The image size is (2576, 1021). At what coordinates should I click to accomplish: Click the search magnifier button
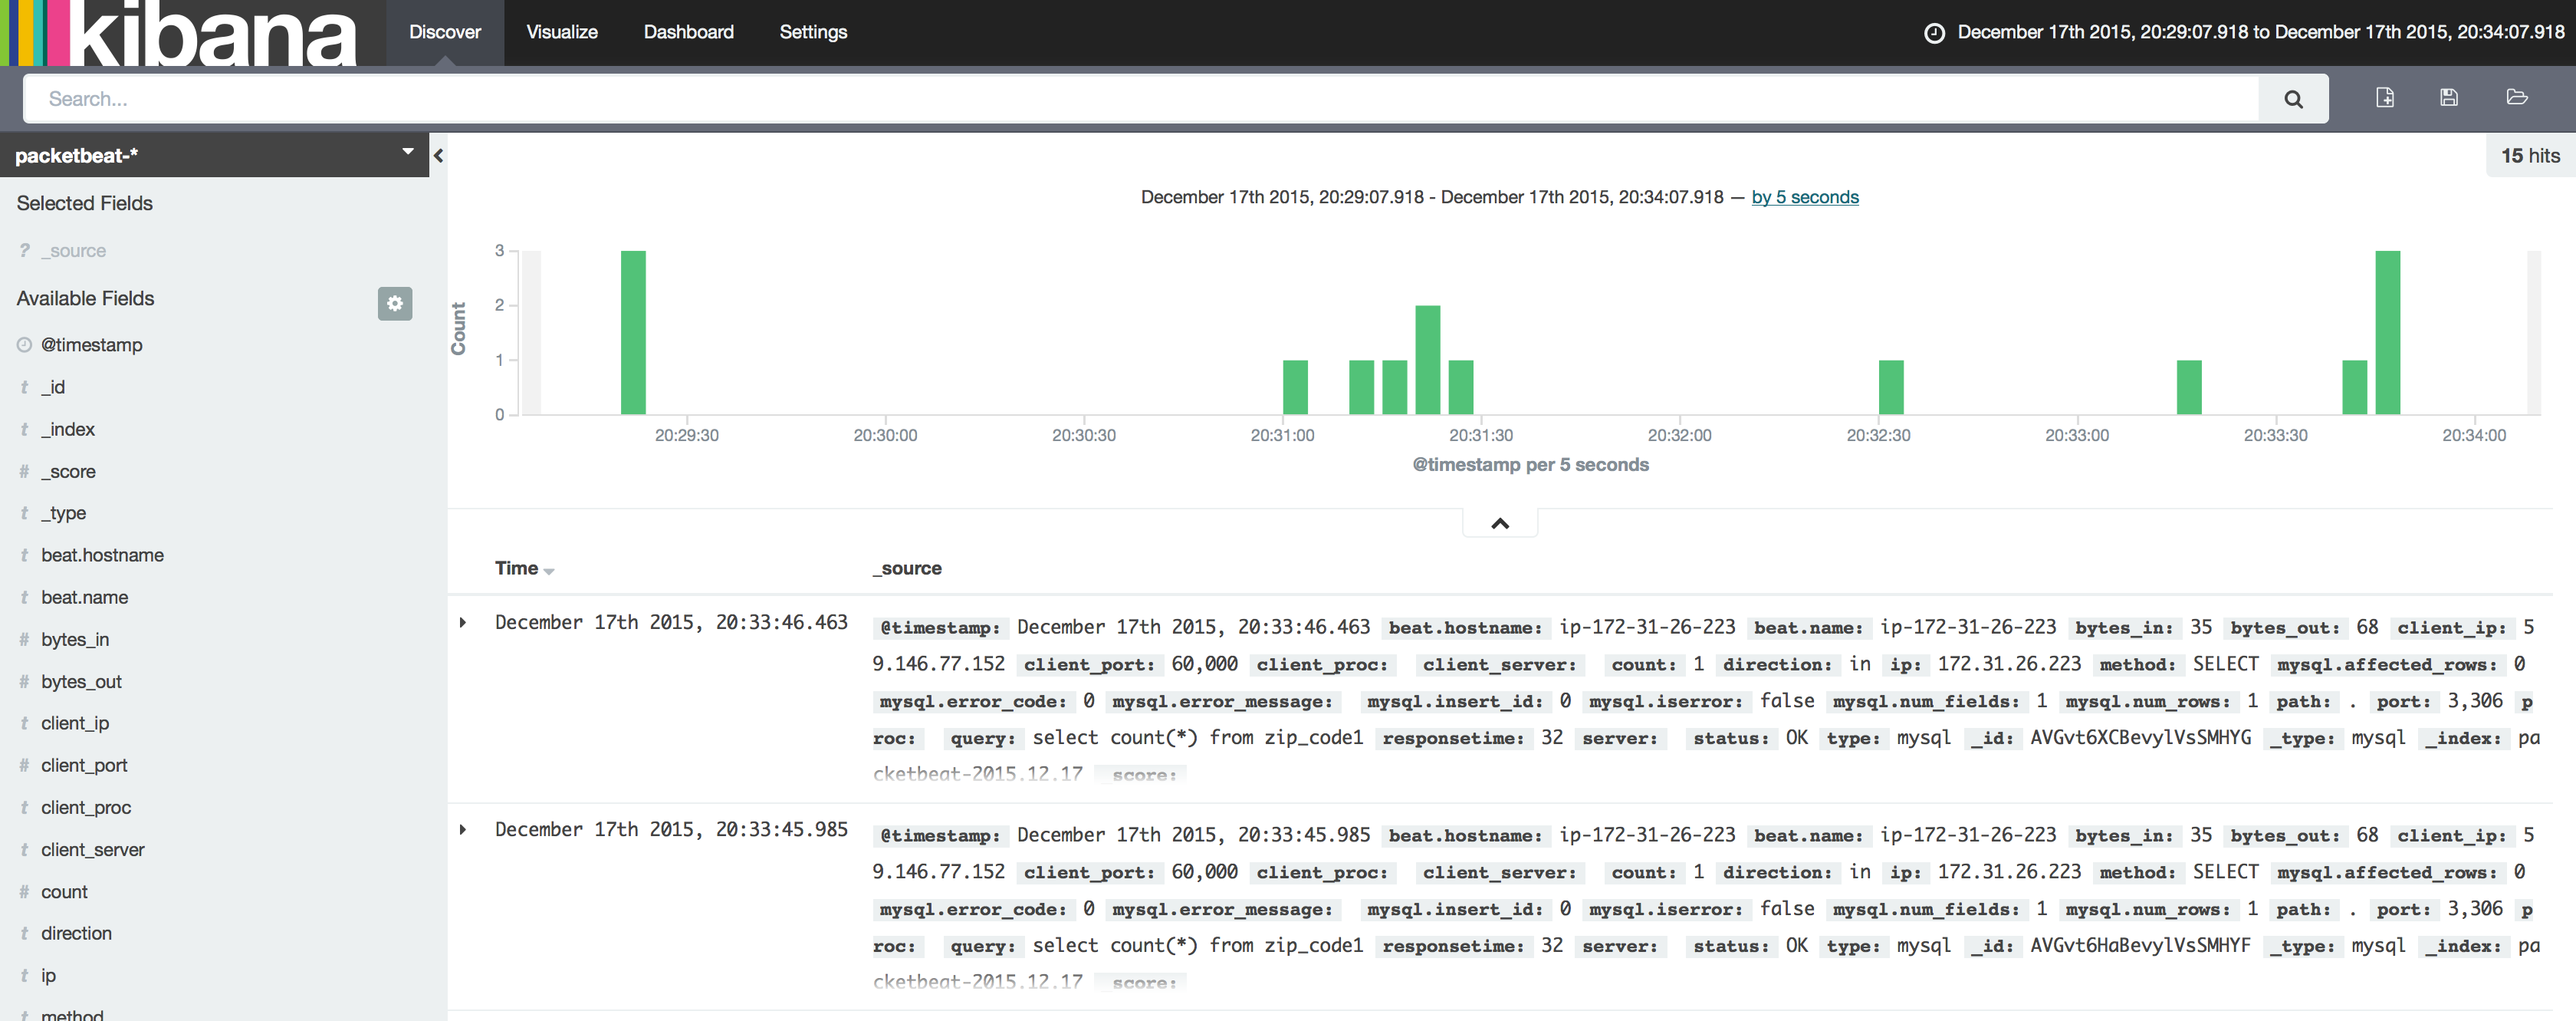(x=2292, y=99)
